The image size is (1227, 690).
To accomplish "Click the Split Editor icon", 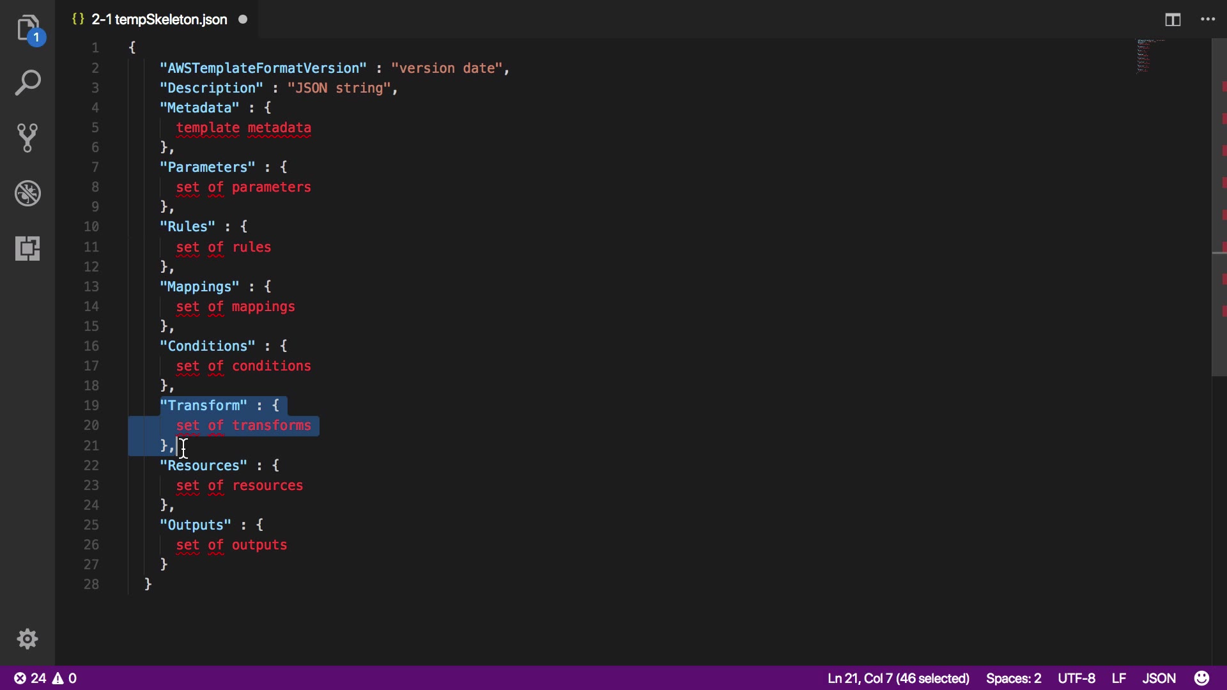I will [1173, 20].
